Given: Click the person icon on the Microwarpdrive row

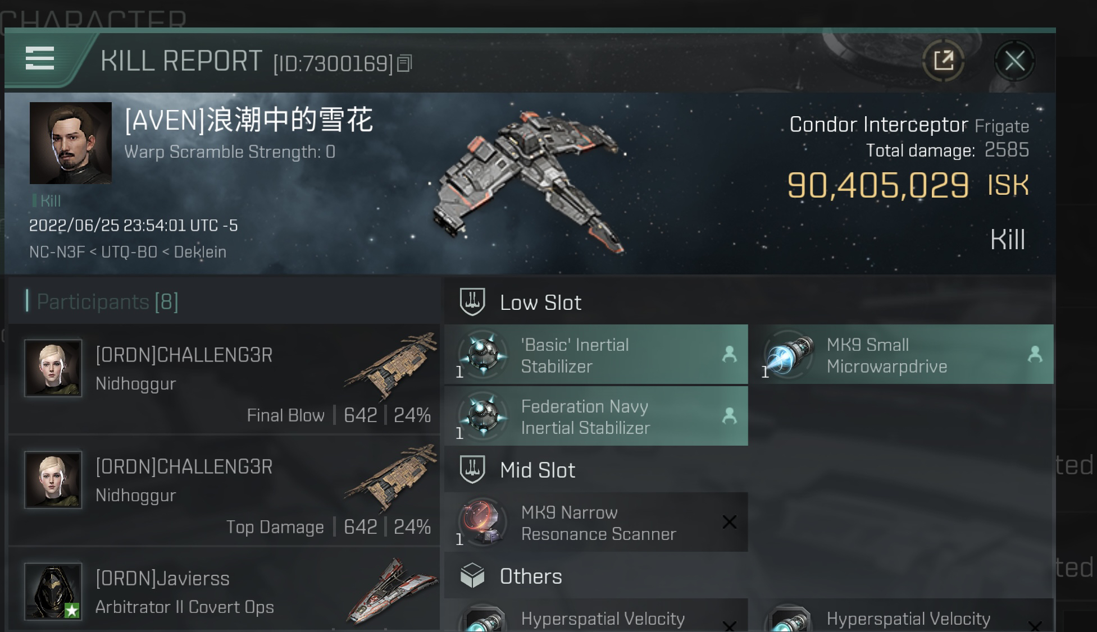Looking at the screenshot, I should (x=1035, y=354).
